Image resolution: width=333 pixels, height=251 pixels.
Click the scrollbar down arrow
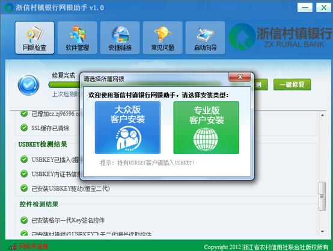click(x=322, y=231)
